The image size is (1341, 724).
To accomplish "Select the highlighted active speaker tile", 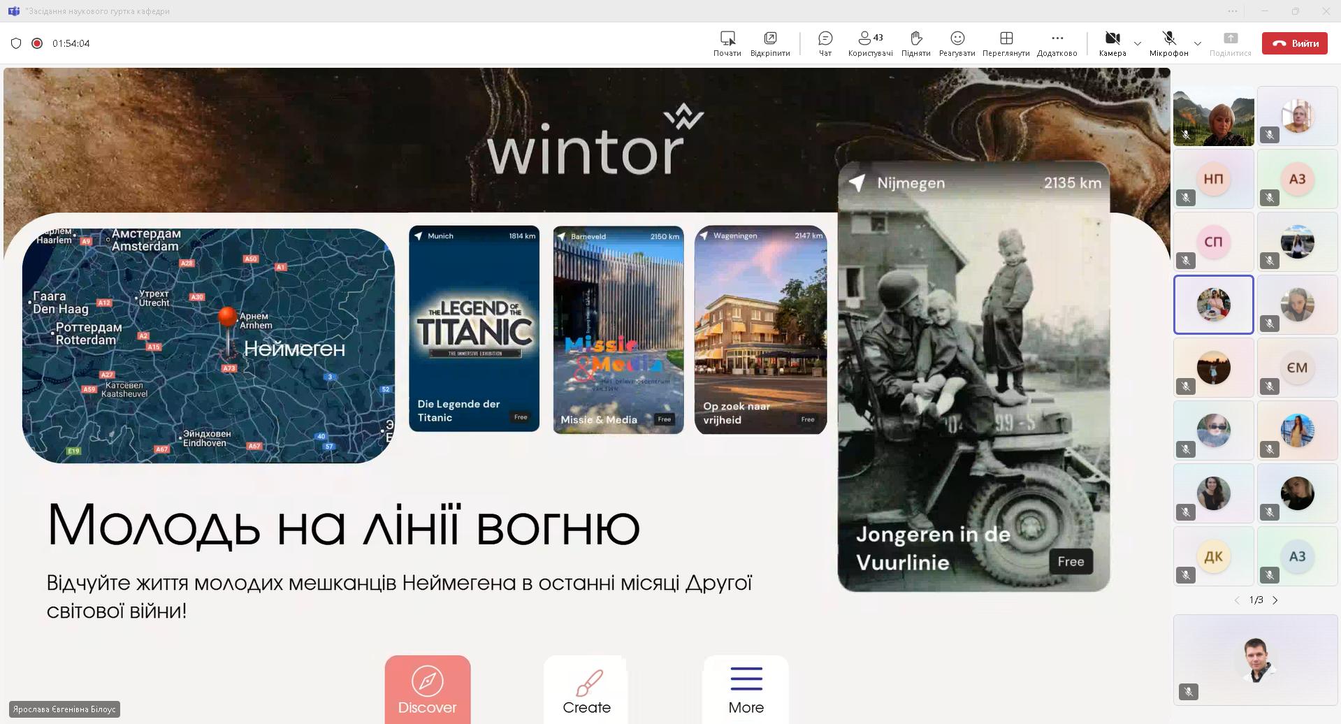I will click(x=1213, y=305).
